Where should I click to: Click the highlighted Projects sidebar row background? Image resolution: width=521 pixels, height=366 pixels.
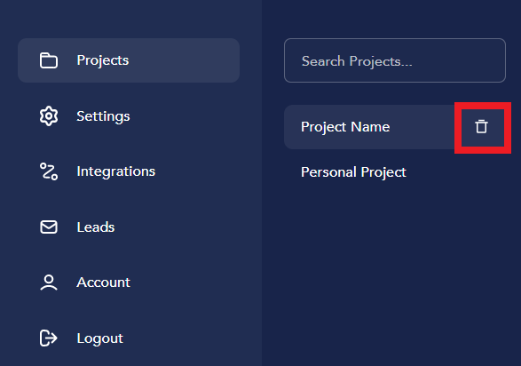point(129,60)
